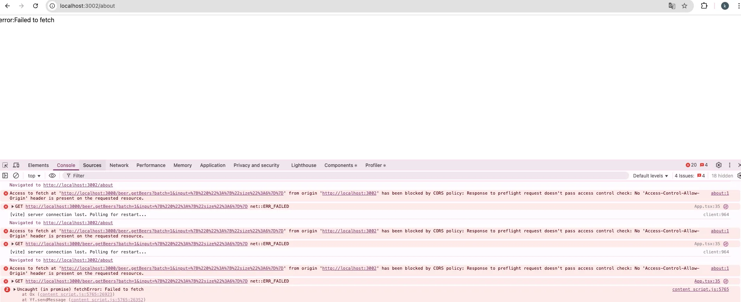Go to the Memory tab
The image size is (741, 302).
click(x=183, y=165)
